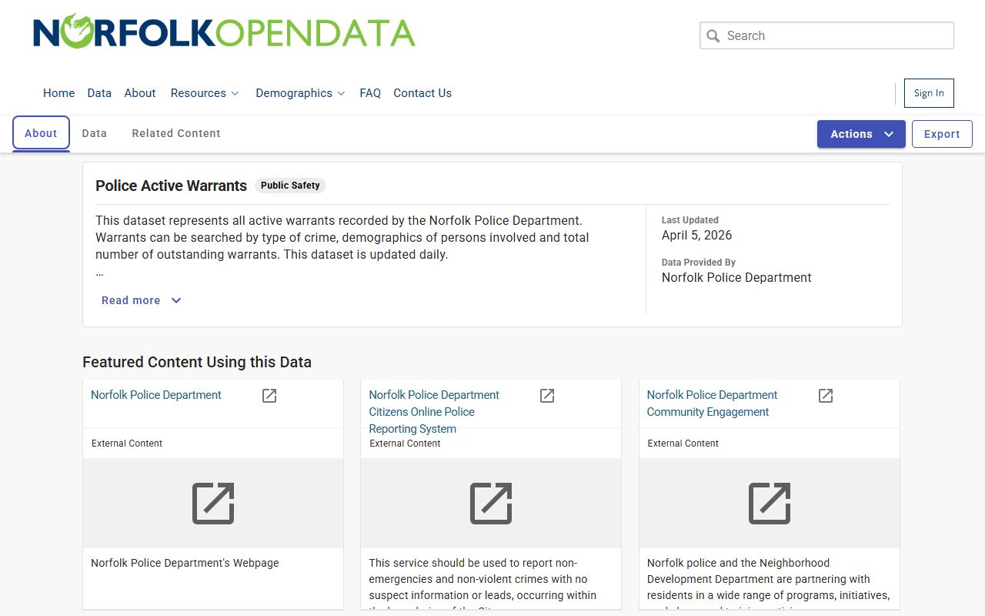985x616 pixels.
Task: Focus the Search input field
Action: point(826,35)
